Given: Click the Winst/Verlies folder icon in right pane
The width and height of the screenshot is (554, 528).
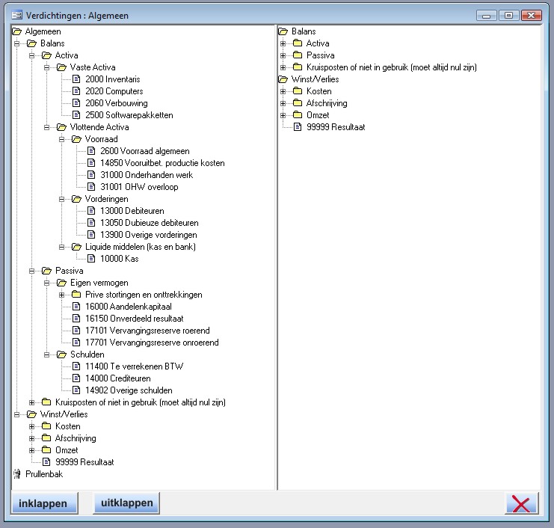Looking at the screenshot, I should click(283, 79).
